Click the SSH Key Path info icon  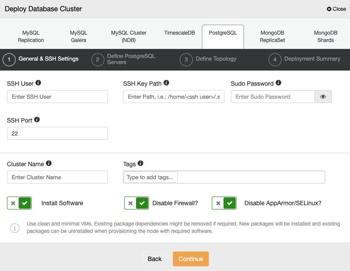click(x=166, y=83)
